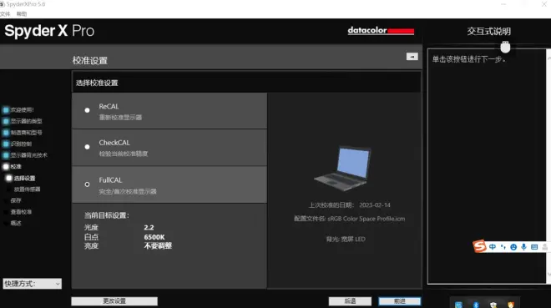Click the last calibration date 2023-02-14
This screenshot has height=308, width=551.
(375, 205)
